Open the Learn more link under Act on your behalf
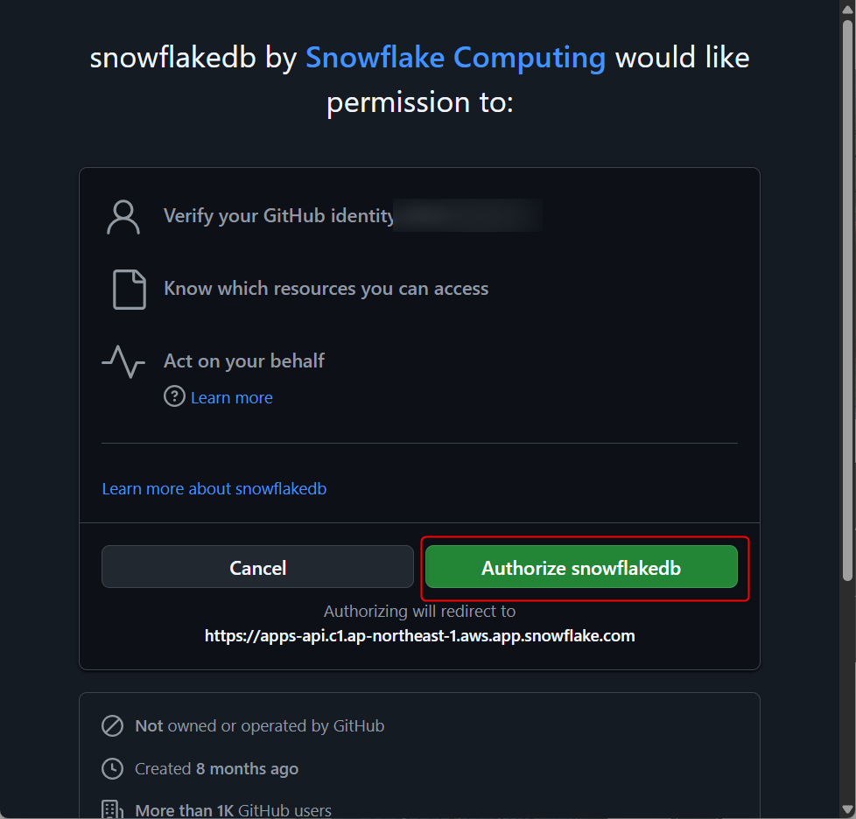Image resolution: width=856 pixels, height=819 pixels. [231, 397]
